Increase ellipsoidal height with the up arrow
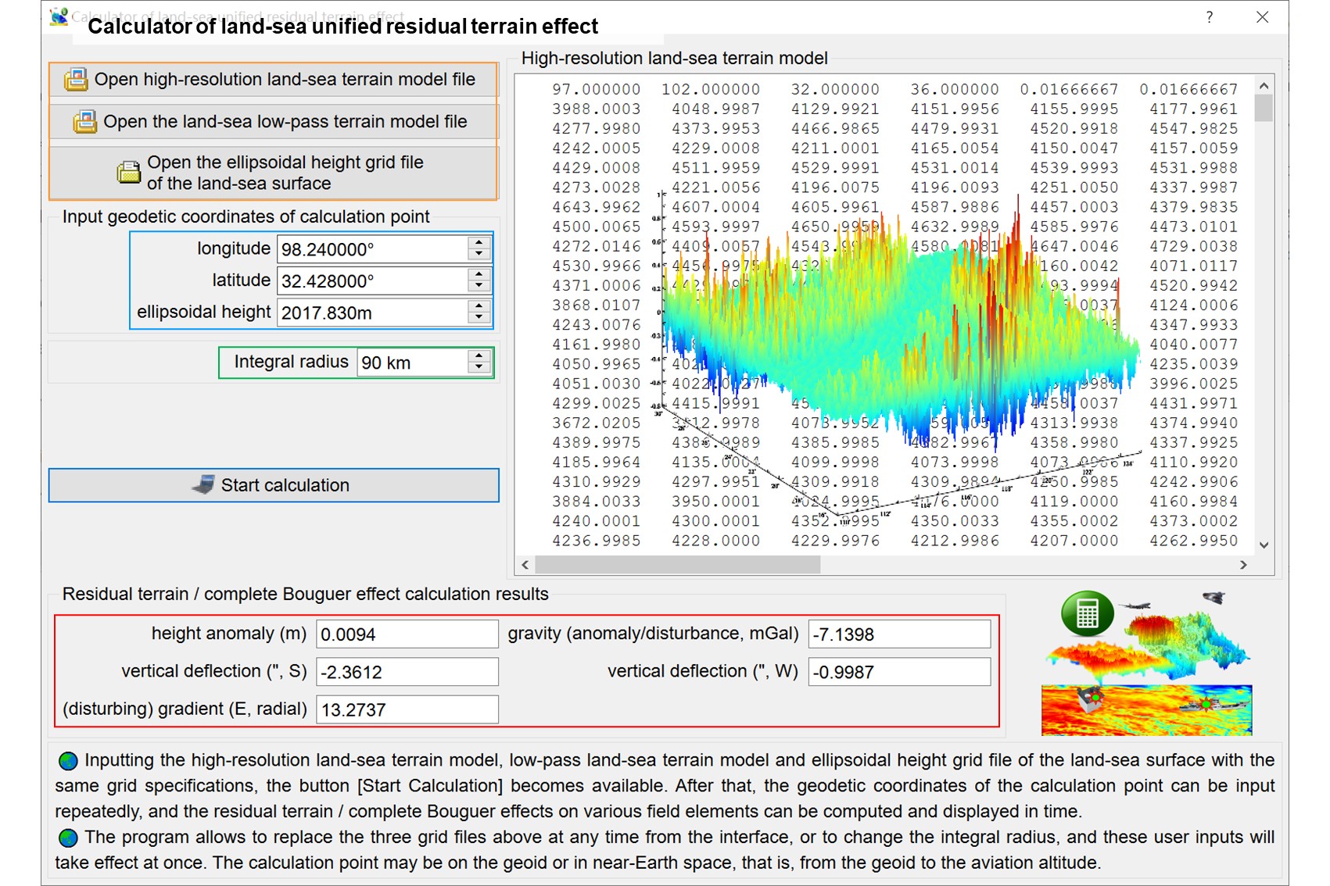 pyautogui.click(x=479, y=306)
